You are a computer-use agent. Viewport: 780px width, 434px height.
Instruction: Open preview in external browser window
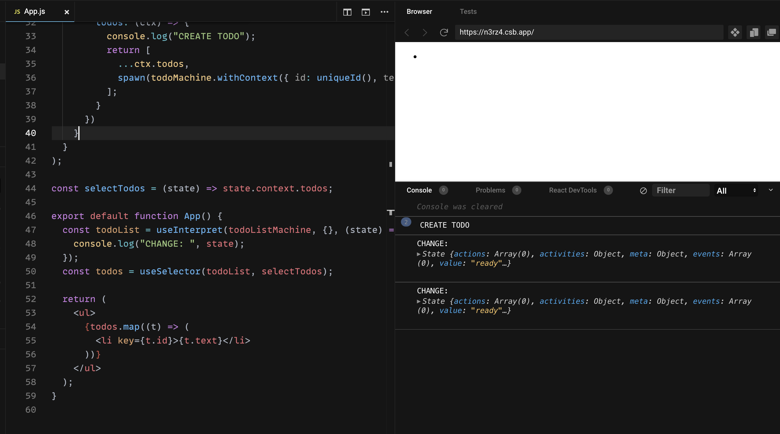click(772, 32)
